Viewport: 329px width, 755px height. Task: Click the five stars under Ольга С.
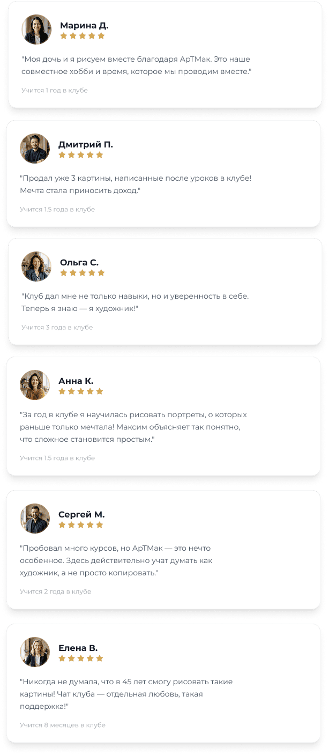(x=83, y=273)
